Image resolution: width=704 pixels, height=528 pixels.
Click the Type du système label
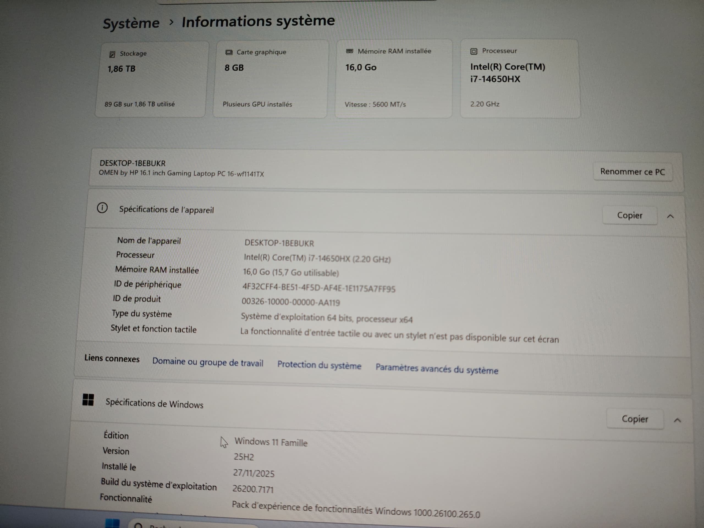click(x=142, y=314)
